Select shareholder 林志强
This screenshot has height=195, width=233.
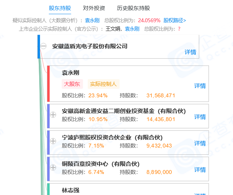(x=70, y=190)
